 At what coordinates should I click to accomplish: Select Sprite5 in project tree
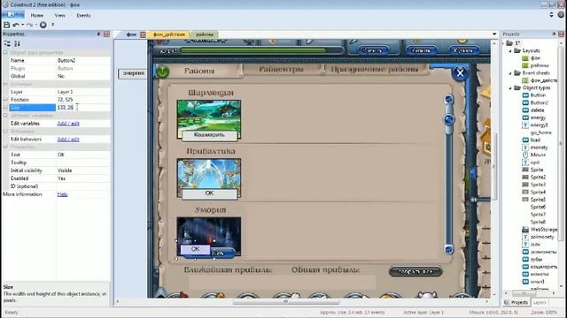pos(538,200)
